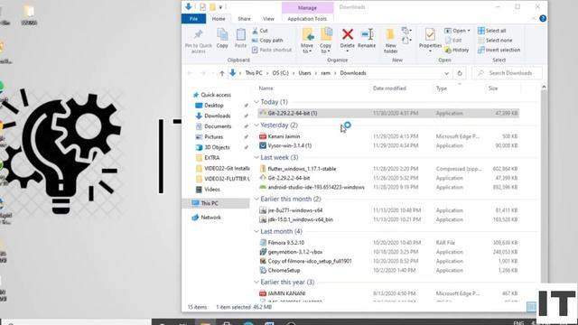Open the address bar history dropdown
Image resolution: width=578 pixels, height=325 pixels.
[446, 73]
